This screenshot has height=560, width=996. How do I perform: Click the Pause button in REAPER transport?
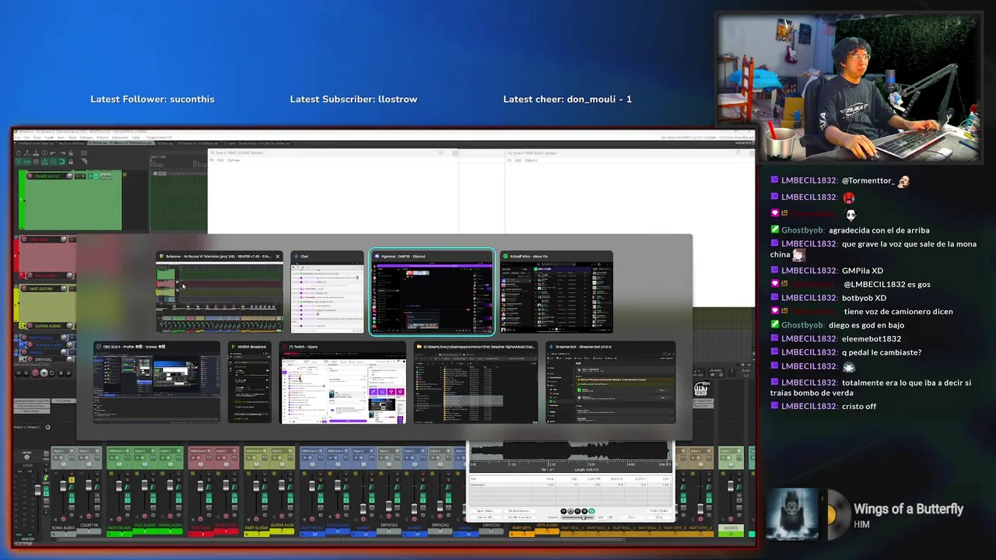(68, 373)
